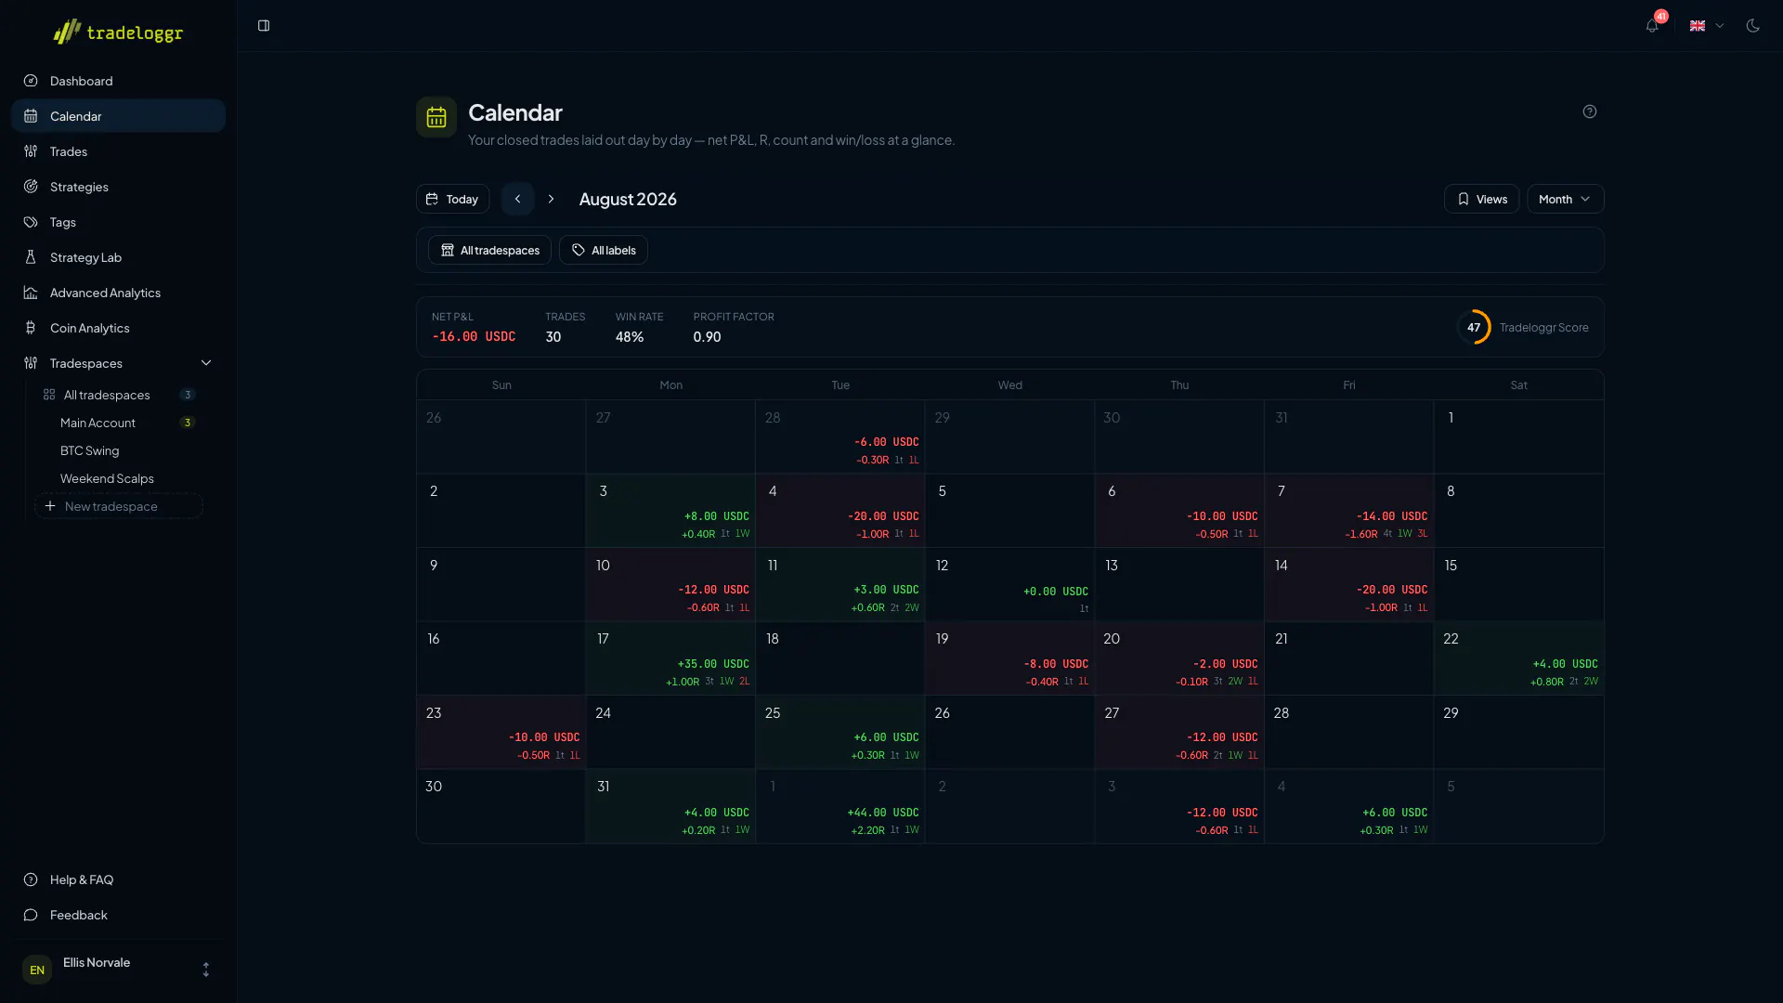Screen dimensions: 1783x1003
Task: Click the Profit Factor 0.90 value
Action: click(x=707, y=336)
